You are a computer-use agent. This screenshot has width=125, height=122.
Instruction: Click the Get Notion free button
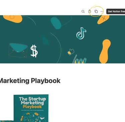(x=116, y=11)
